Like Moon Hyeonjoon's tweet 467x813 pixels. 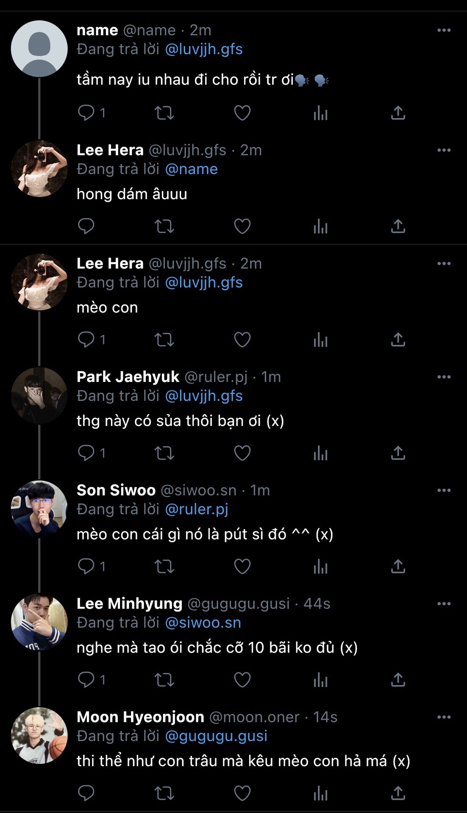242,793
